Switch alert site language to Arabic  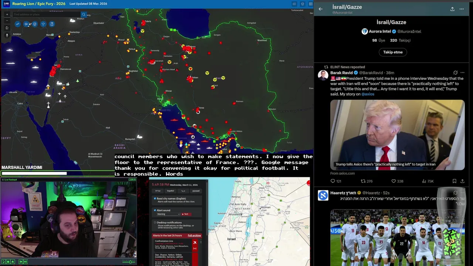coord(183,191)
